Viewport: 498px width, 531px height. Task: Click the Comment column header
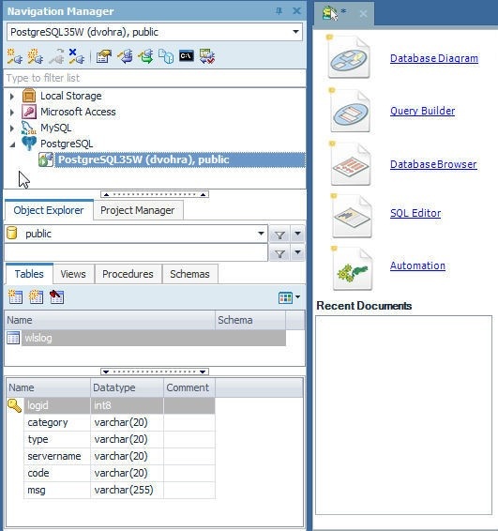point(189,387)
